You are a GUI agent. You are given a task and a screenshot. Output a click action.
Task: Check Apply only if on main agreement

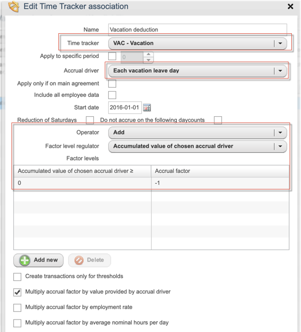[x=112, y=84]
